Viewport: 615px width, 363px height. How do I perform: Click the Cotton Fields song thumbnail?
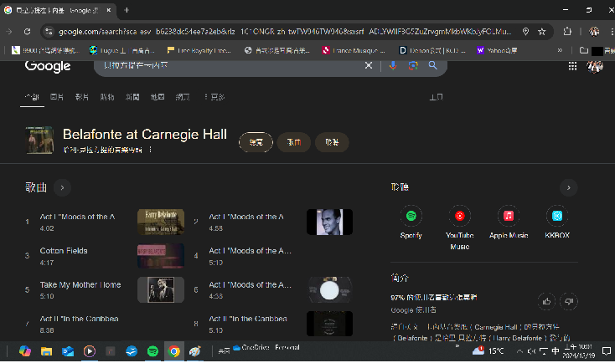161,256
